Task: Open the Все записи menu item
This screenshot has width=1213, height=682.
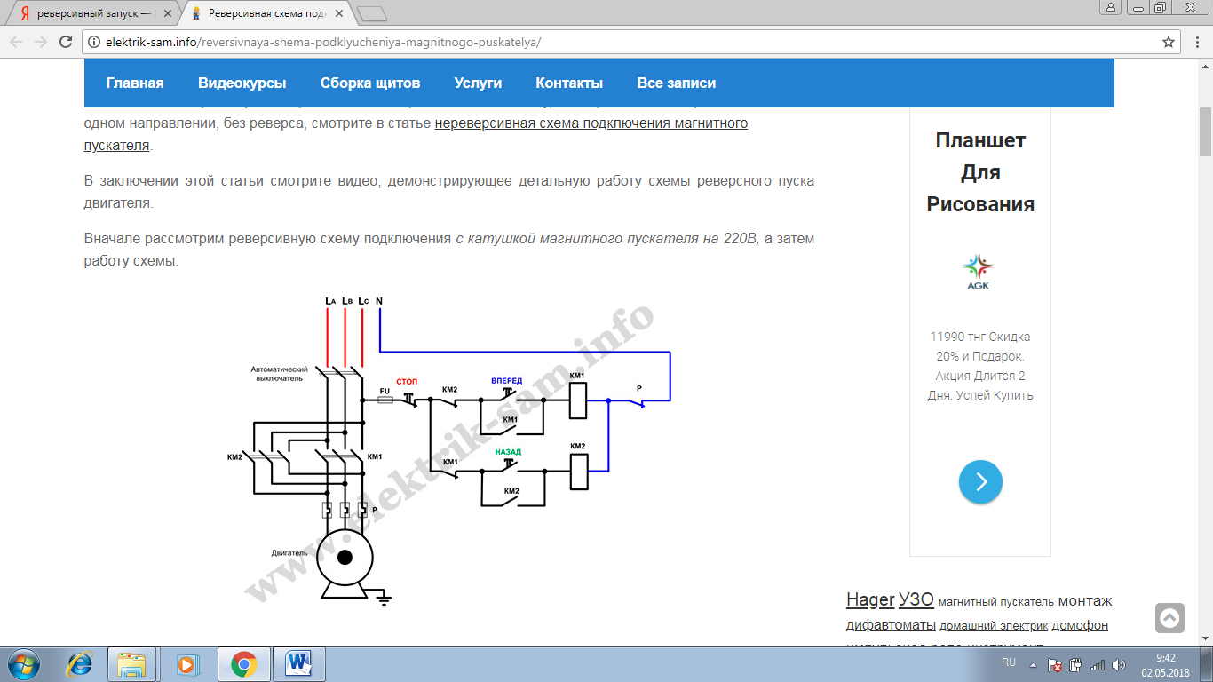Action: point(676,83)
